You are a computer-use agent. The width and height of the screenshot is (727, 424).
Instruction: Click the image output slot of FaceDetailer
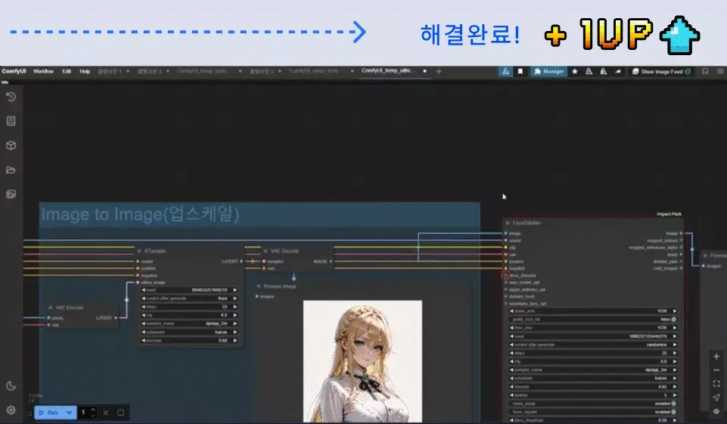[681, 234]
